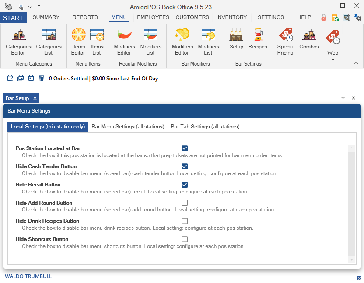Image resolution: width=364 pixels, height=283 pixels.
Task: Open Bar Tab Settings (all stations) tab
Action: click(x=205, y=127)
